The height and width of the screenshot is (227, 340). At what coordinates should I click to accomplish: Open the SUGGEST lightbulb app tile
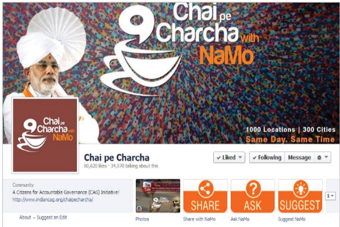pos(300,196)
